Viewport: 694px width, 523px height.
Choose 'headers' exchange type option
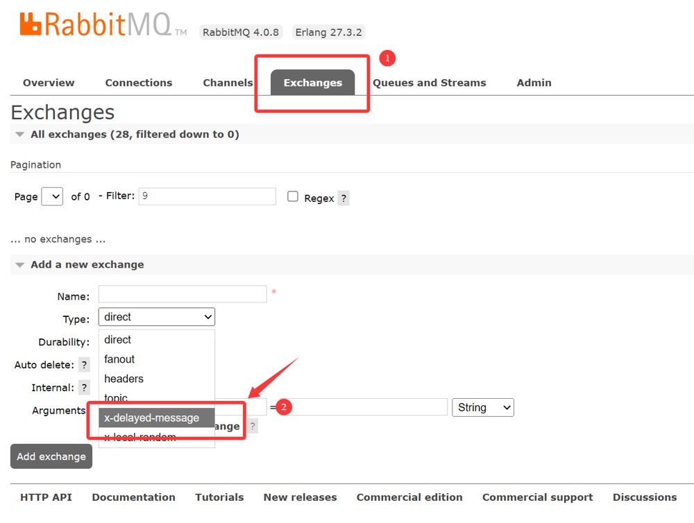tap(157, 379)
